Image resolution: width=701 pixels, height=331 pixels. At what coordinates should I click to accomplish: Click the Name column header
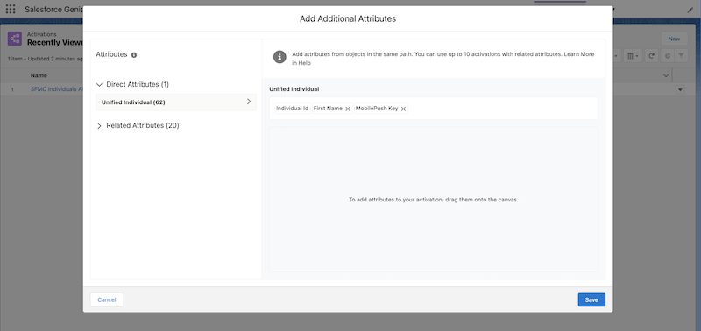[x=39, y=75]
